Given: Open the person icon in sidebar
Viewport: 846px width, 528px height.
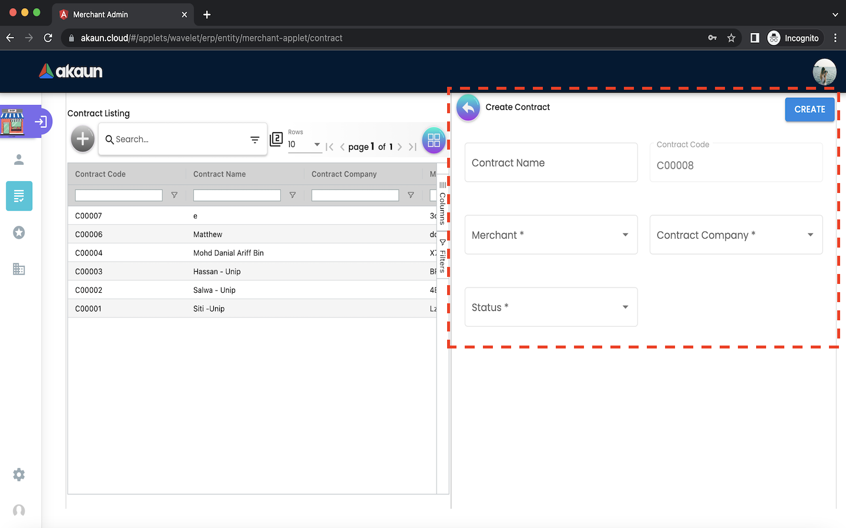Looking at the screenshot, I should [19, 160].
